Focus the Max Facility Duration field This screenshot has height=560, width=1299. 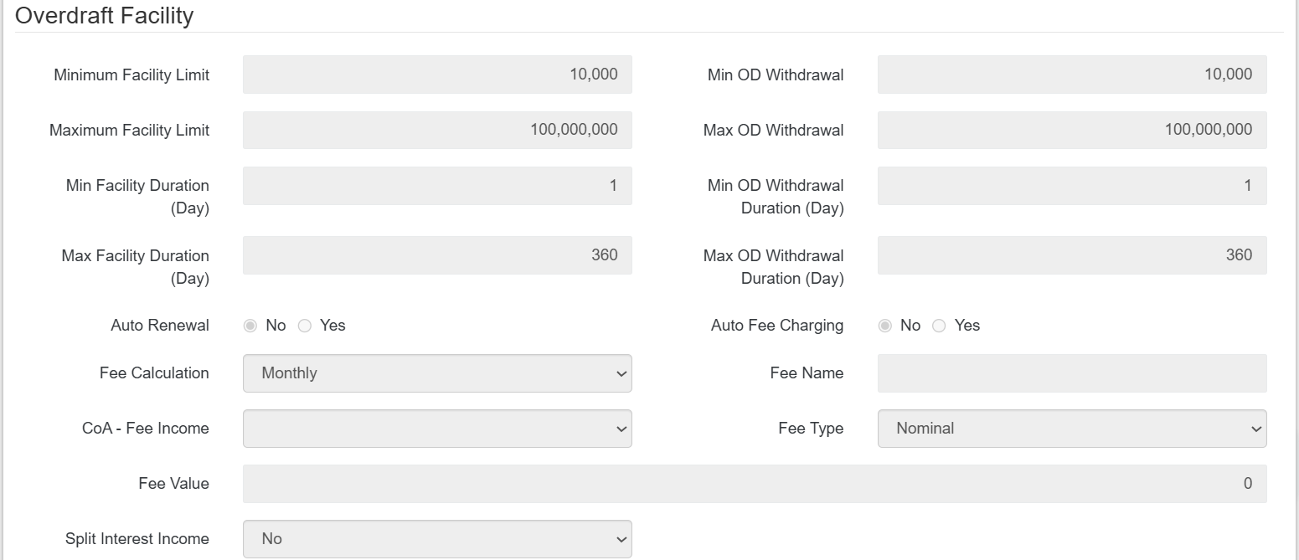click(437, 255)
